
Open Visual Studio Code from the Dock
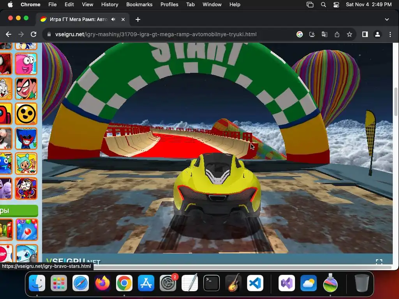tap(255, 283)
